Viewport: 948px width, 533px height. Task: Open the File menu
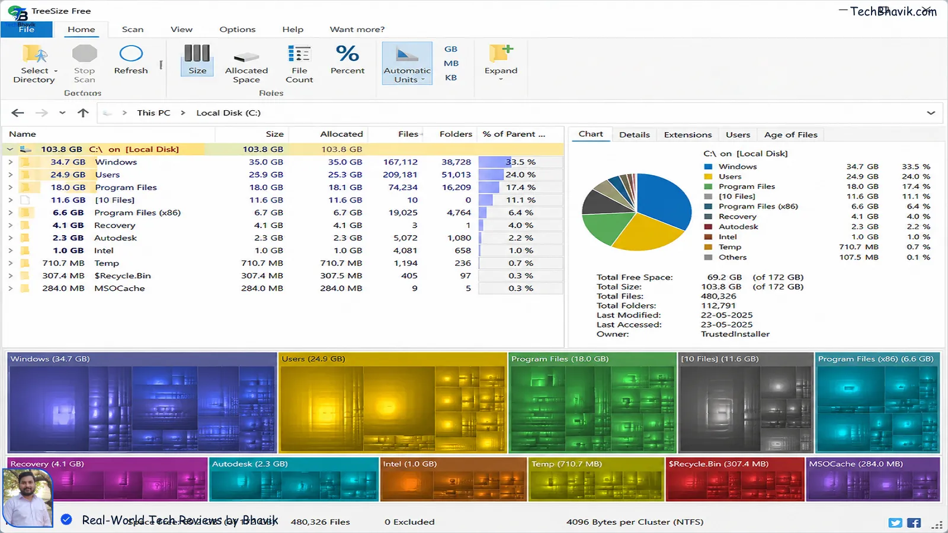click(x=27, y=29)
